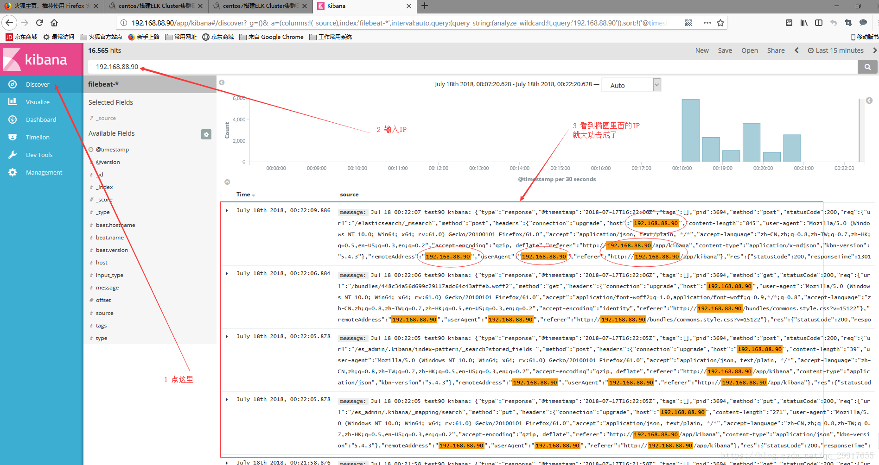879x465 pixels.
Task: Select the message field
Action: coord(107,288)
